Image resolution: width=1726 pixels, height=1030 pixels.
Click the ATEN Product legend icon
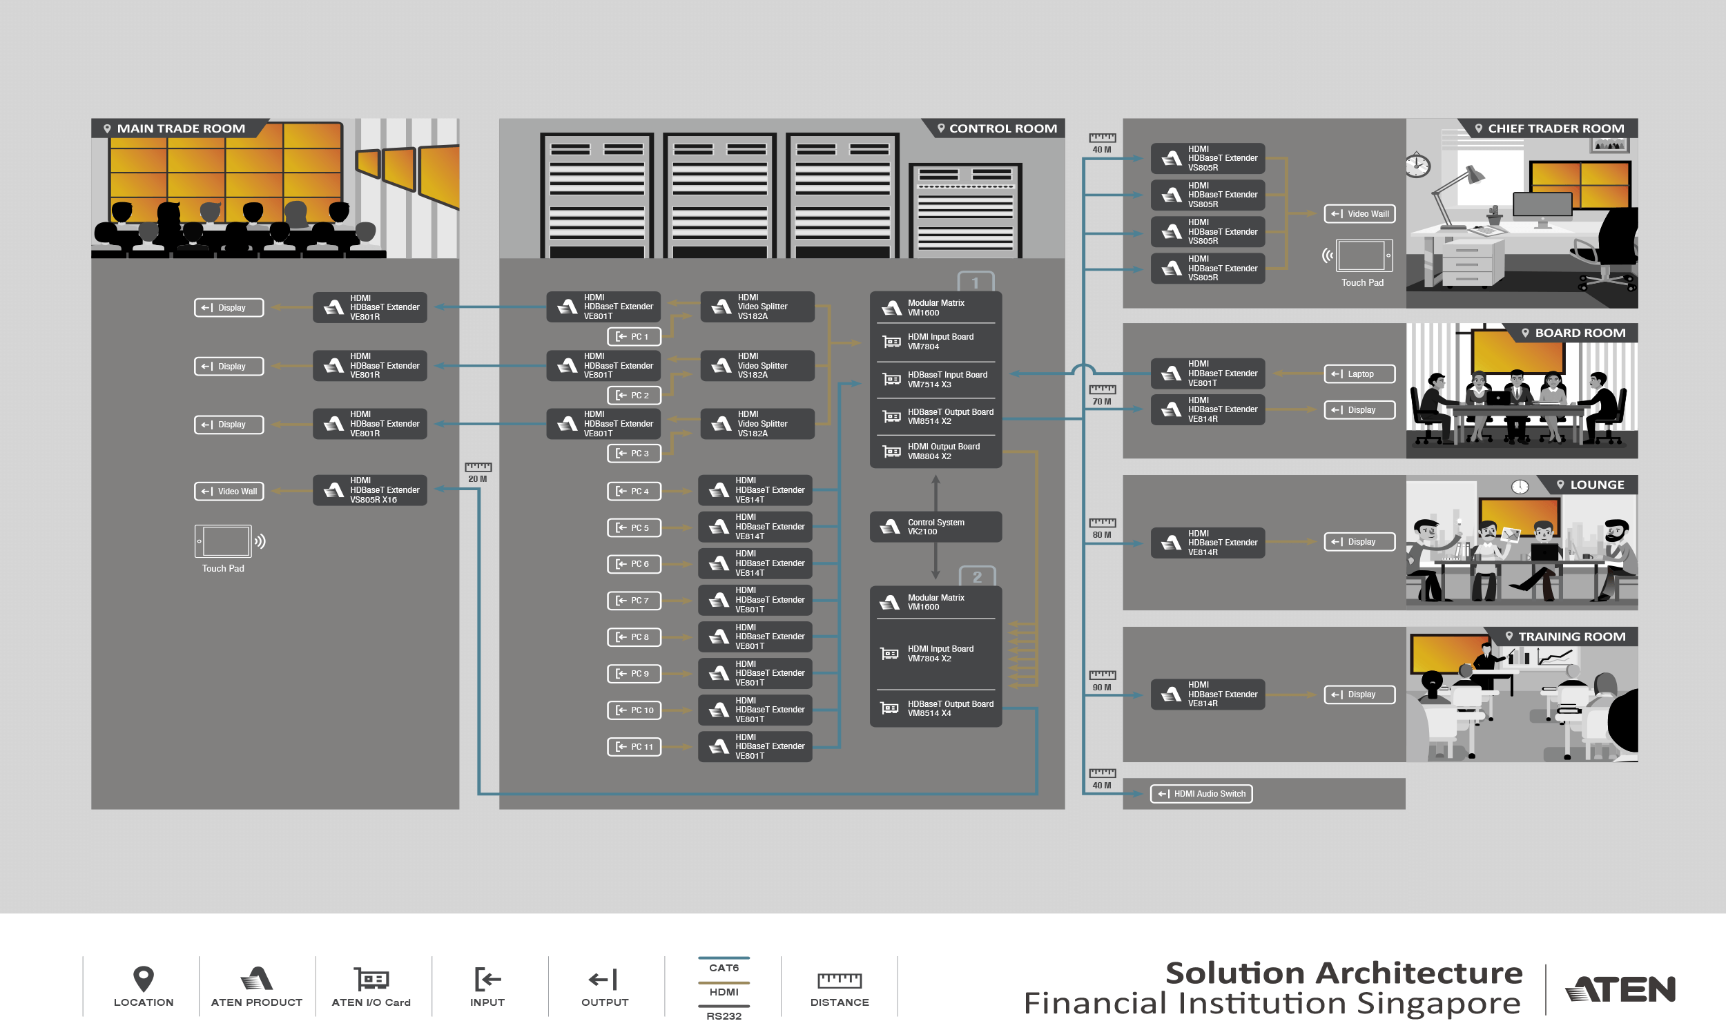click(256, 979)
